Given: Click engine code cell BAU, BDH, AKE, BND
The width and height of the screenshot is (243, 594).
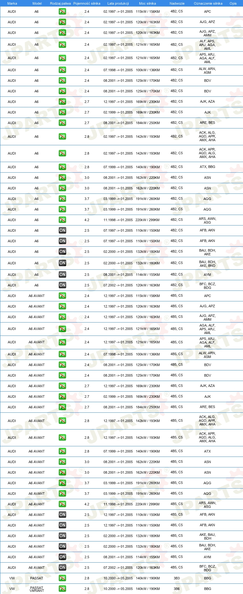Looking at the screenshot, I should pos(208,264).
